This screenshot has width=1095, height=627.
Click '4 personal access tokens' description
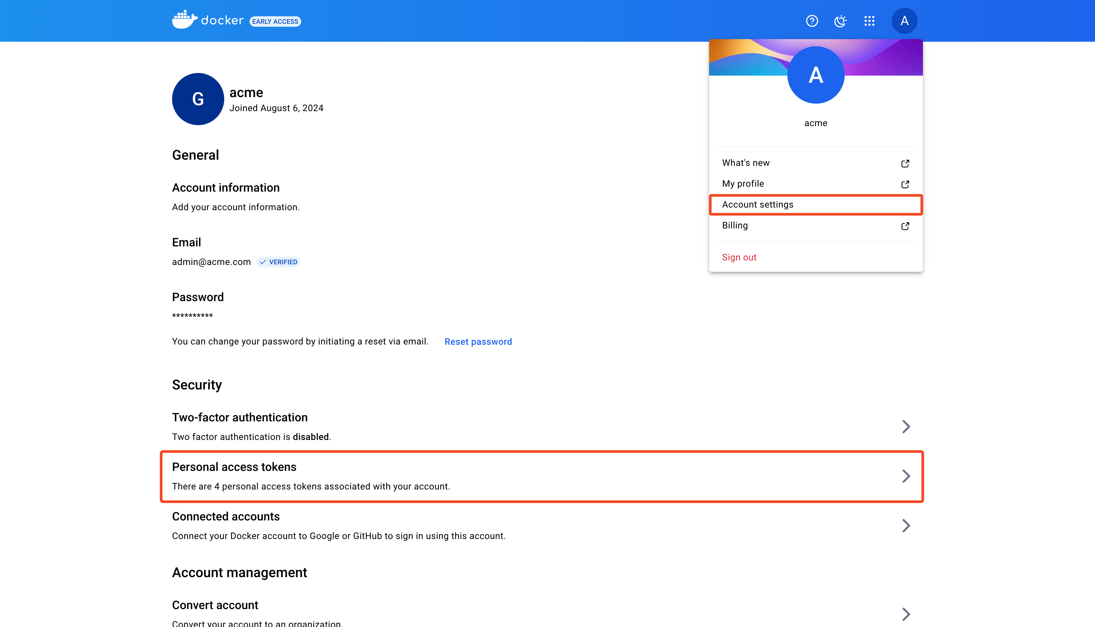pos(311,486)
